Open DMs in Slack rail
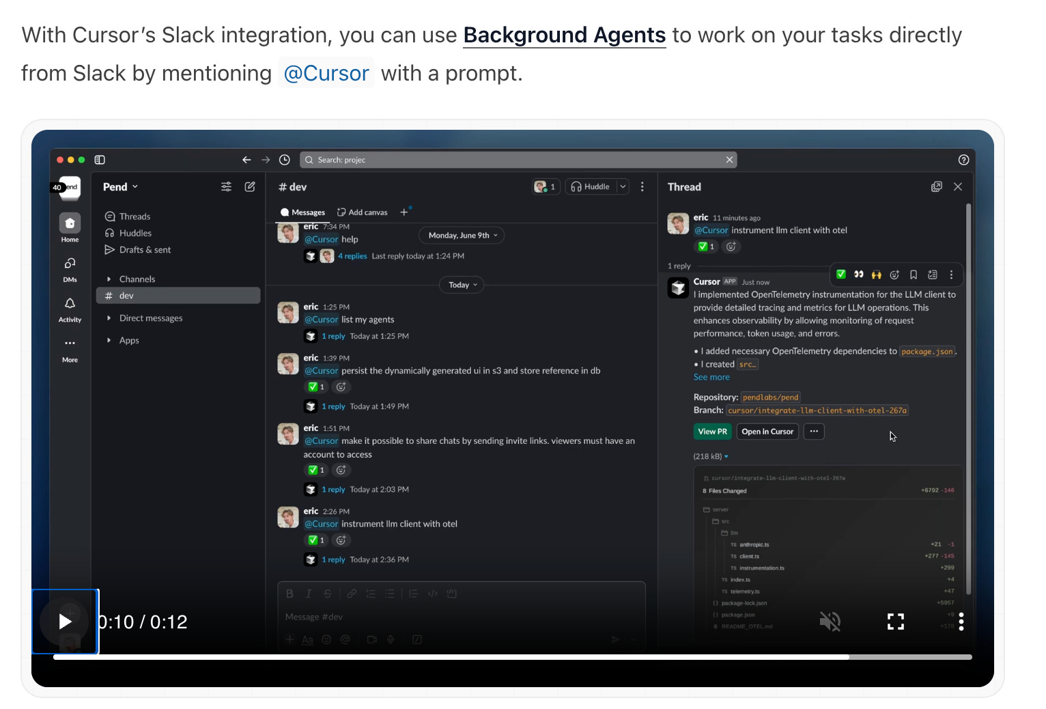Viewport: 1046px width, 709px height. [x=70, y=268]
